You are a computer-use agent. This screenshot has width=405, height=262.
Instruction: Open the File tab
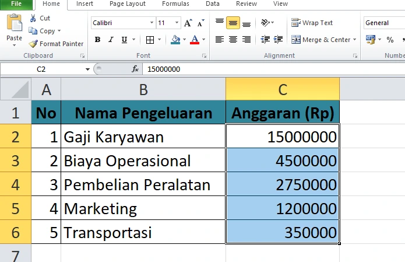point(16,4)
